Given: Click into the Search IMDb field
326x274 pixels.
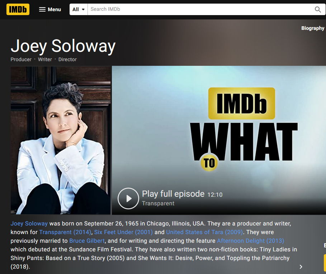Looking at the screenshot, I should pyautogui.click(x=200, y=9).
